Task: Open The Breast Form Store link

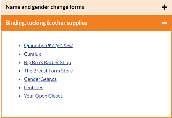Action: (48, 71)
